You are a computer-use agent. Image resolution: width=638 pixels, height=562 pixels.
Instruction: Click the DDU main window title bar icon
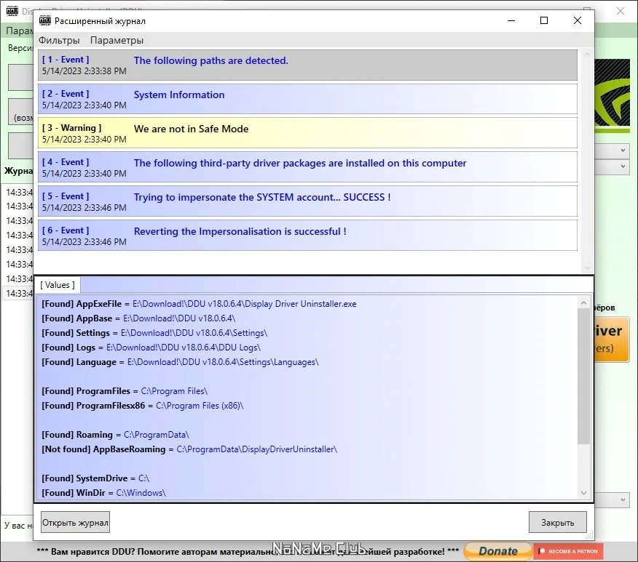point(12,11)
